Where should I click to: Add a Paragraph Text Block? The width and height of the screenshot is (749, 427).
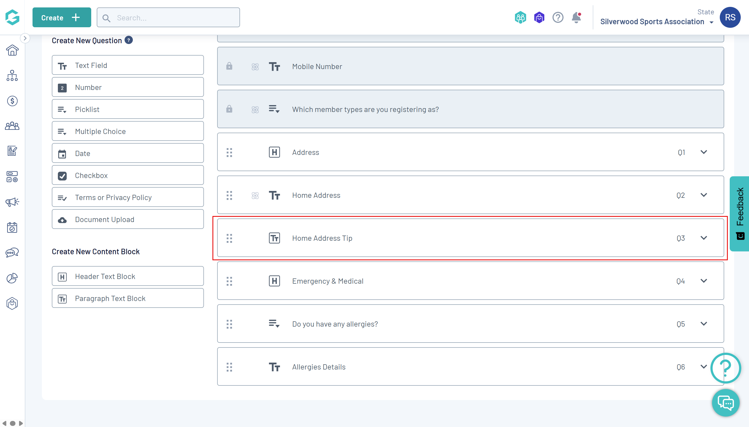128,298
